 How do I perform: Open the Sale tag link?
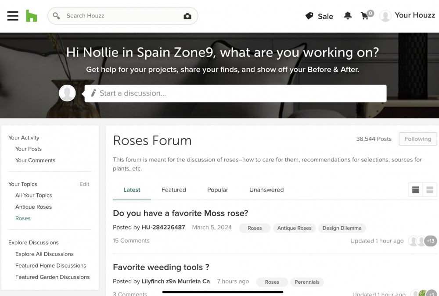319,16
